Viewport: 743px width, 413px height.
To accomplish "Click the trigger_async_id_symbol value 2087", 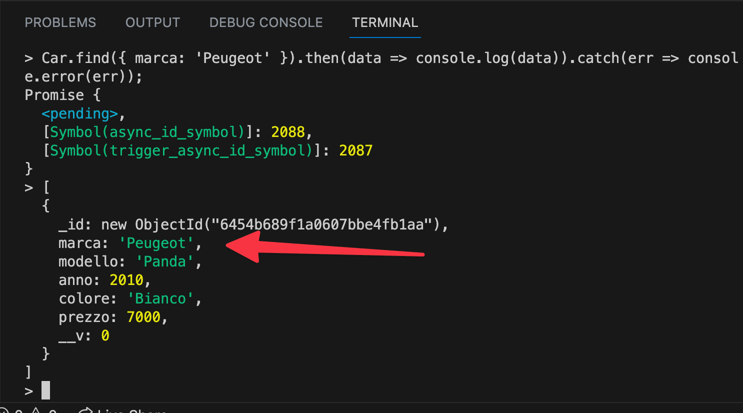I will (x=356, y=150).
